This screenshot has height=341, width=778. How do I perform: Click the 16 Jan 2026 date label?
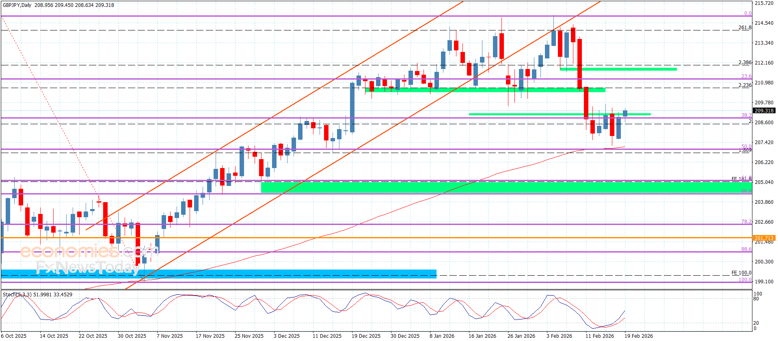click(x=482, y=336)
